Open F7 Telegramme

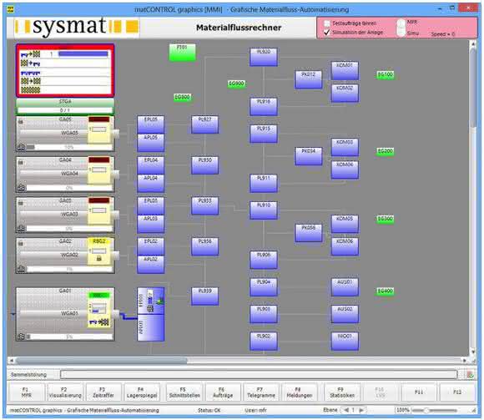(261, 392)
